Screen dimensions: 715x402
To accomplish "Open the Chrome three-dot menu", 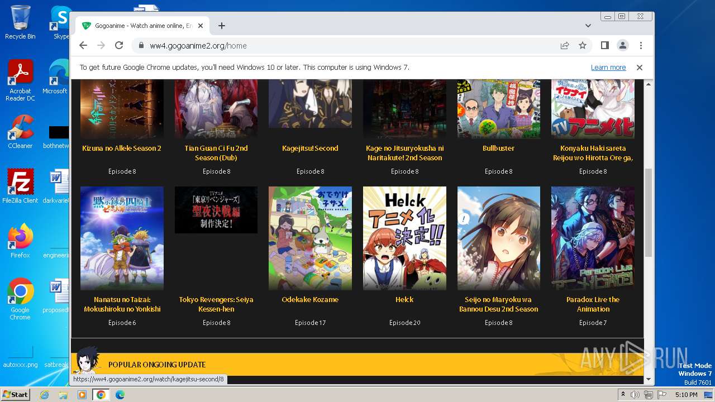I will point(641,46).
